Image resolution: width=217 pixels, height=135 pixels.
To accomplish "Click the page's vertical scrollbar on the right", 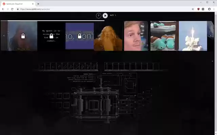I will click(216, 74).
